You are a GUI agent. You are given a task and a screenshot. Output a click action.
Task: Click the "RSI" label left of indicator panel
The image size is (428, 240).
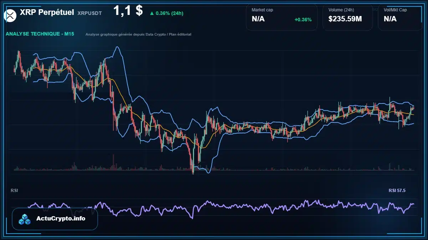coord(14,191)
